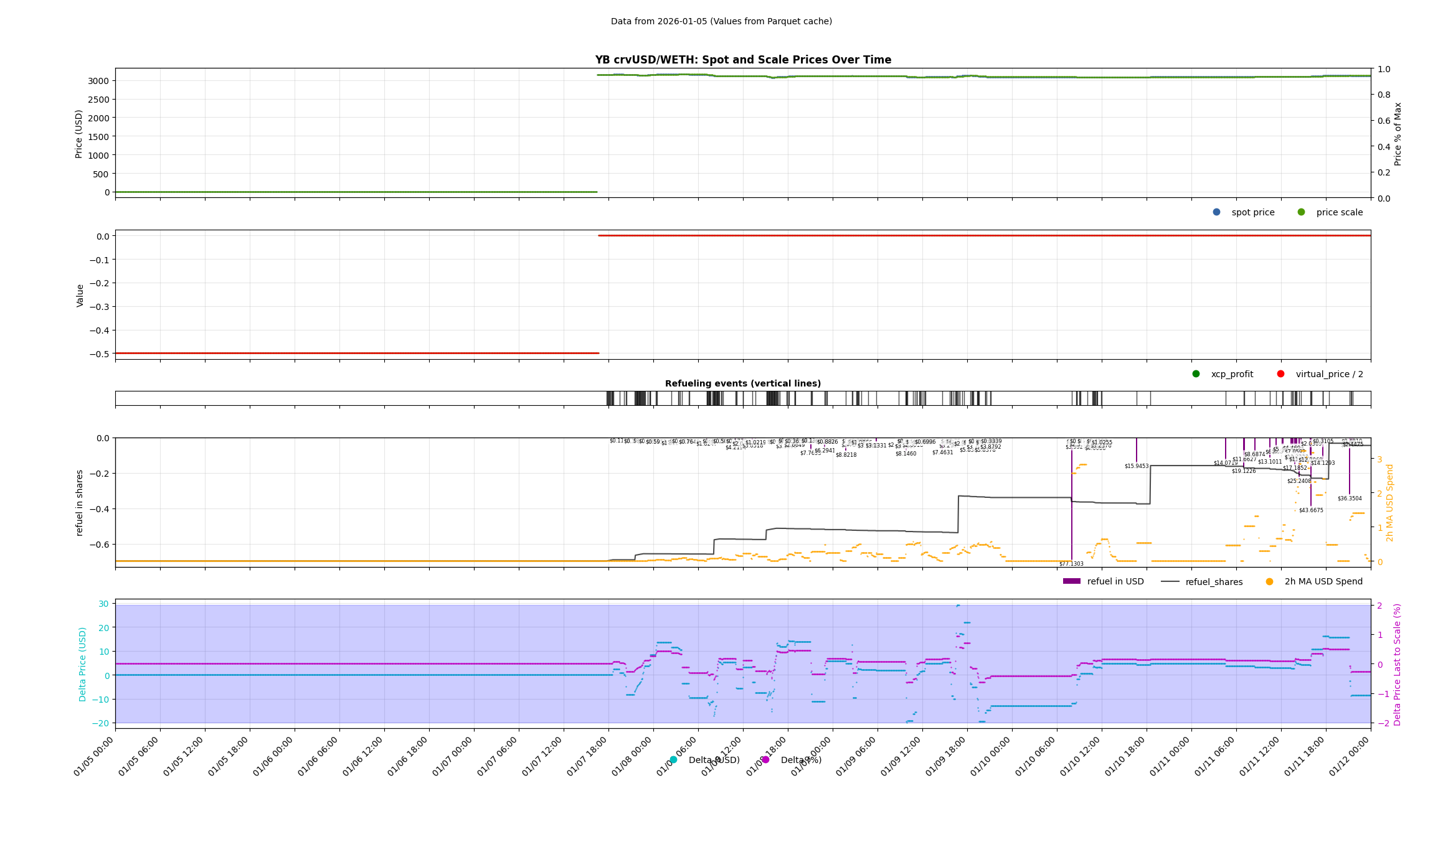Click the chart title YB crvUSD/WETH
Viewport: 1443px width, 857px height.
tap(742, 60)
